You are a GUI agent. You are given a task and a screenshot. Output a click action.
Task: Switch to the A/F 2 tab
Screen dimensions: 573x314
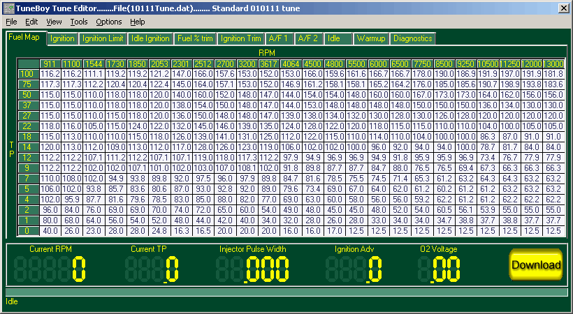(308, 38)
